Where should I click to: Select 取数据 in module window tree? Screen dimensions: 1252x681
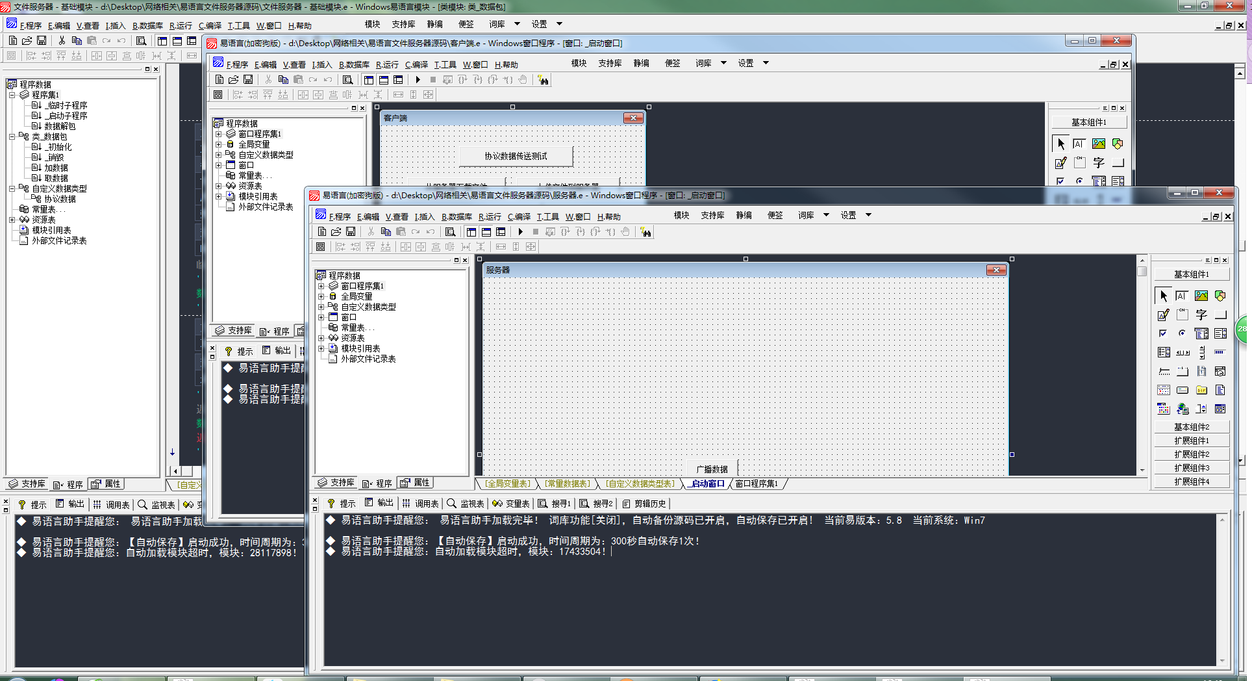[56, 178]
